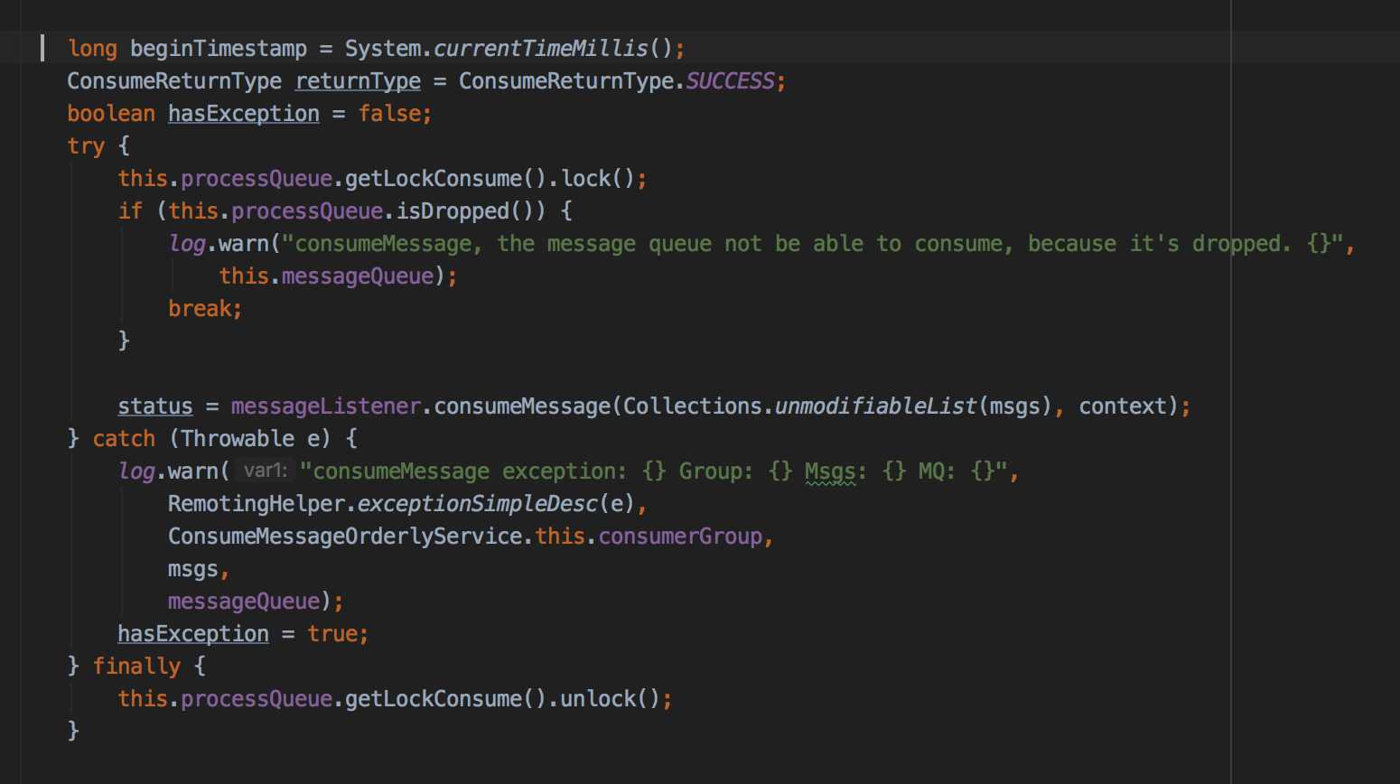Image resolution: width=1400 pixels, height=784 pixels.
Task: Click the var1: parameter hint
Action: (265, 471)
